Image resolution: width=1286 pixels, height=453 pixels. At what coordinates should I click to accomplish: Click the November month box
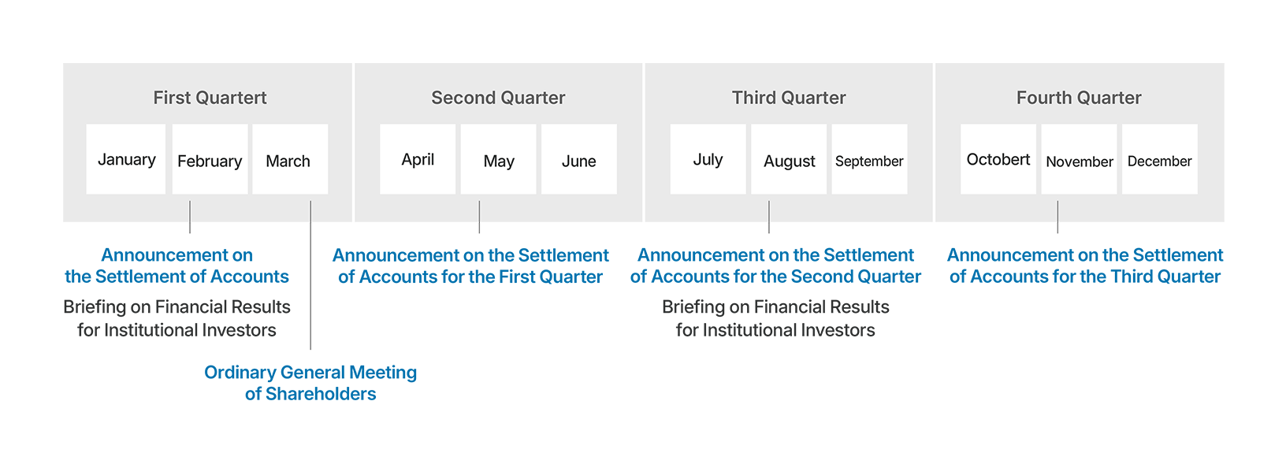pos(1079,159)
